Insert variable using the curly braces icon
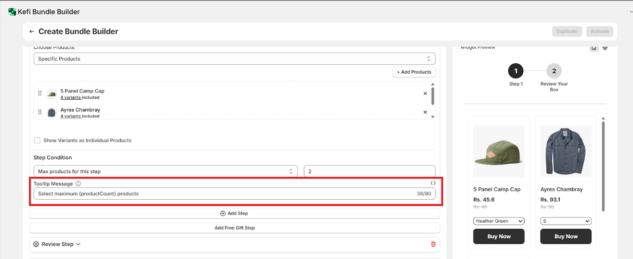Screen dimensions: 633x259 point(433,183)
